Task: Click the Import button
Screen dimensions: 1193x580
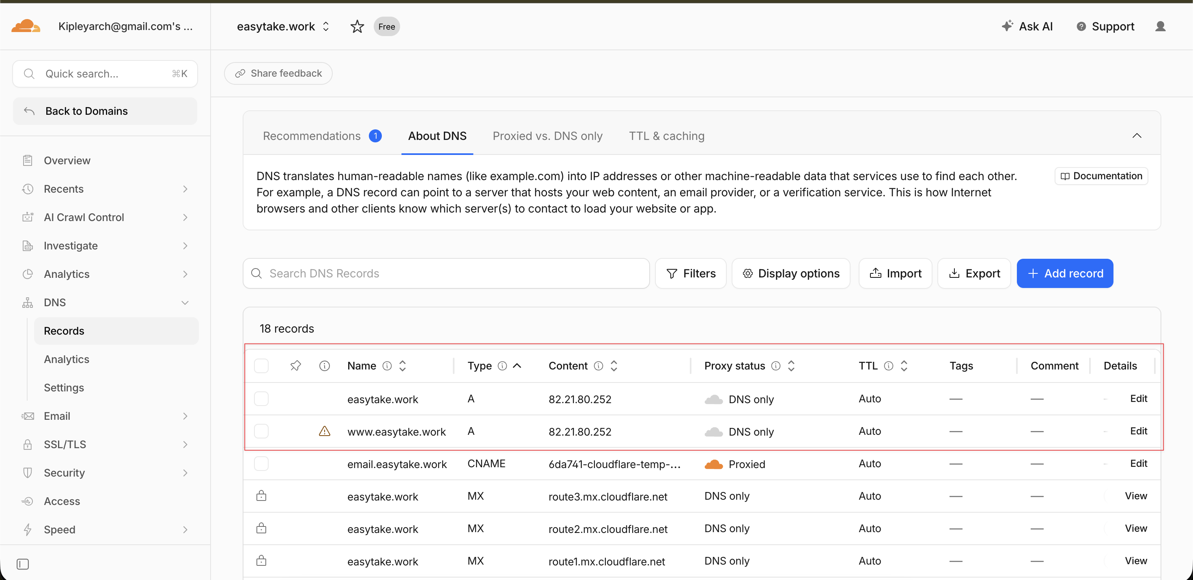Action: coord(895,273)
